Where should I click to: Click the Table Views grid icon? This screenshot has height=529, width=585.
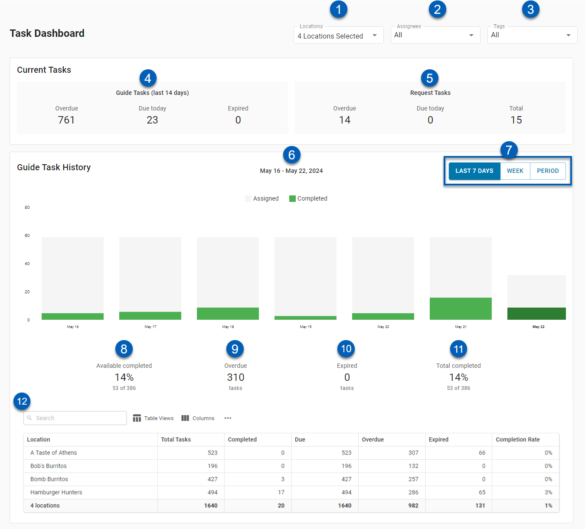point(137,418)
